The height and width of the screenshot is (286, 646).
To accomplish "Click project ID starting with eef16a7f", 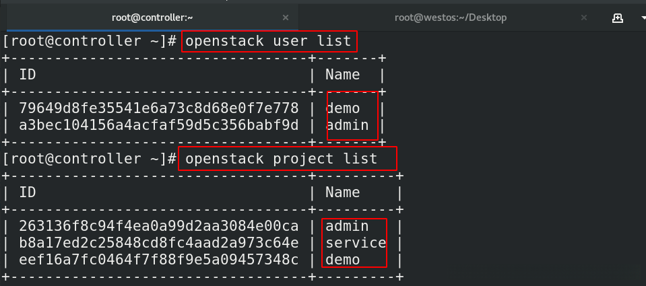I will tap(158, 260).
